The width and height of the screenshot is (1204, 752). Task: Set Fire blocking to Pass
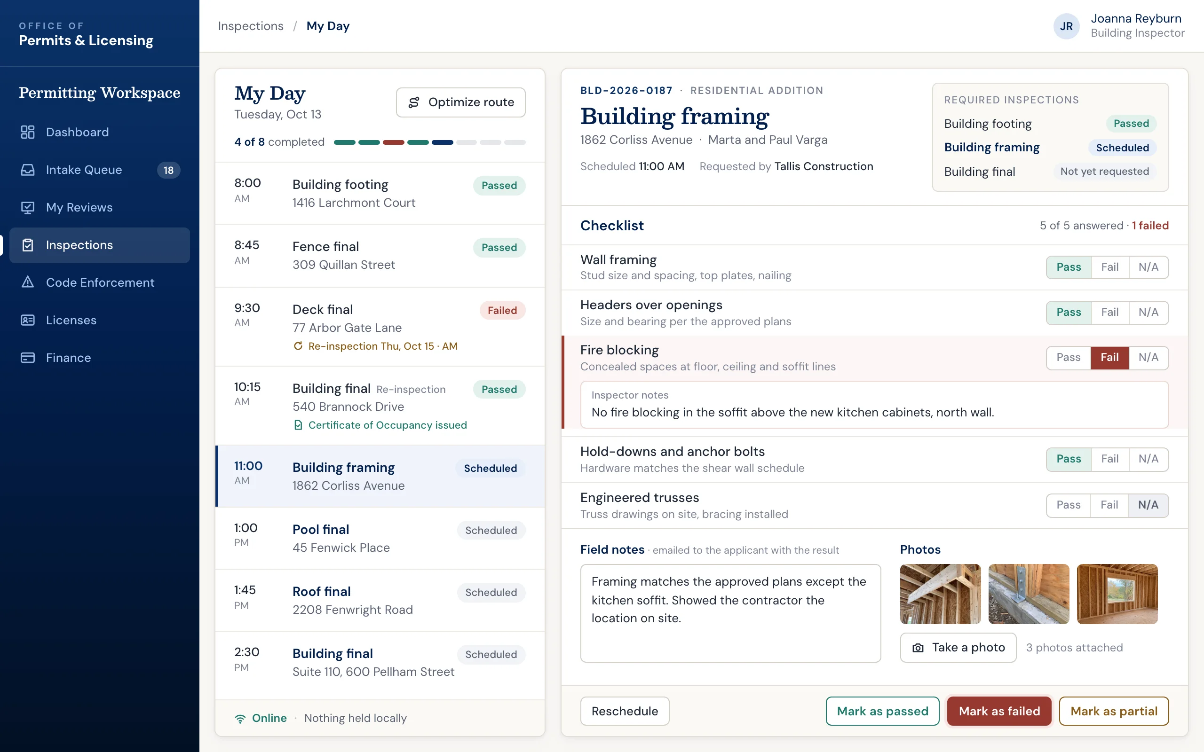point(1068,358)
